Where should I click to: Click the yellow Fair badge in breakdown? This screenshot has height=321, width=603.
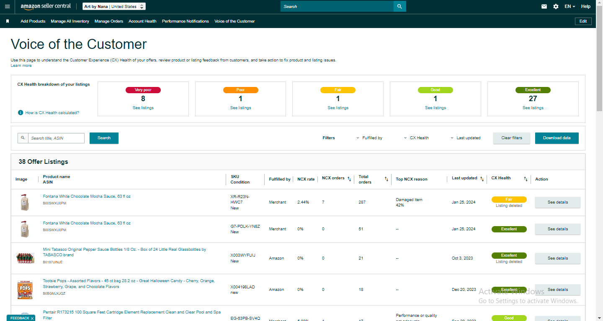pos(338,90)
